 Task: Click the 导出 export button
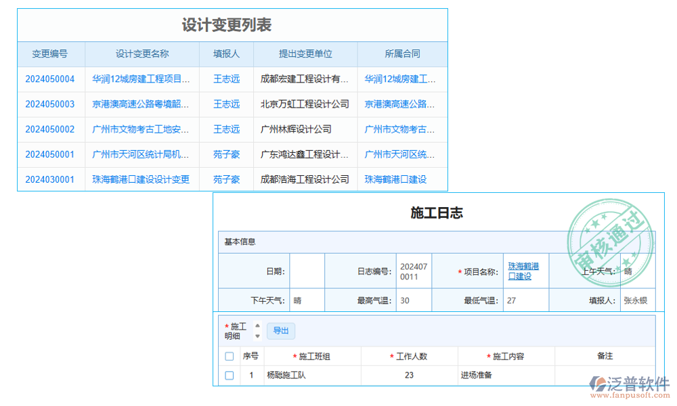(x=281, y=331)
